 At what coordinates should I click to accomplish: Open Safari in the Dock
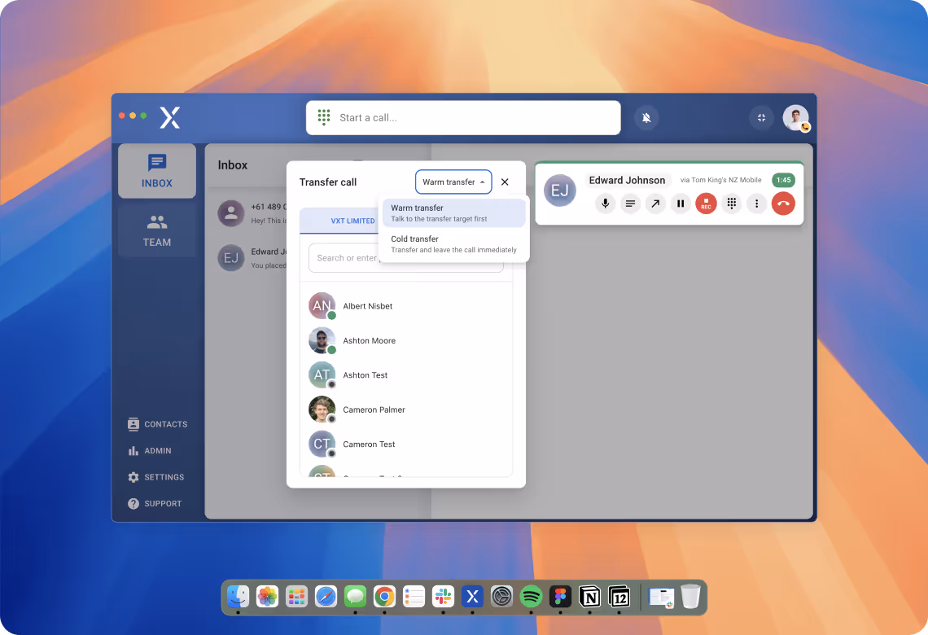point(326,597)
